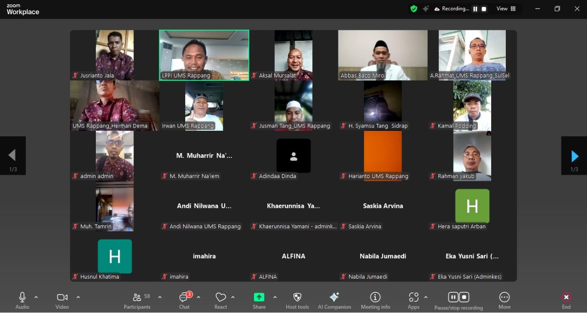Expand the React options arrow

click(233, 297)
